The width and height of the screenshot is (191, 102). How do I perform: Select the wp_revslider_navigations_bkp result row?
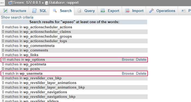point(74,97)
